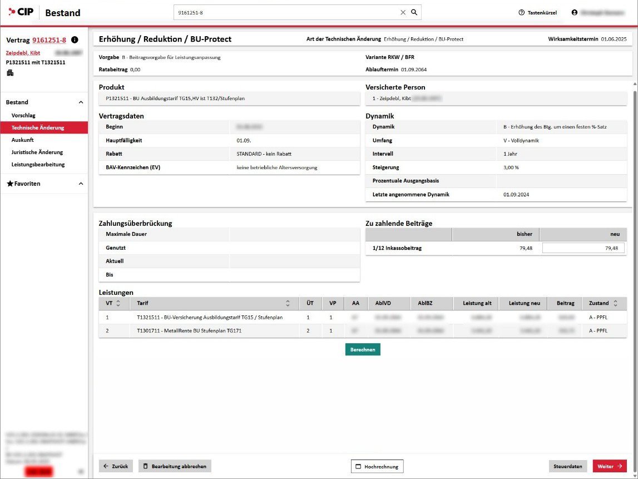The image size is (638, 479).
Task: Collapse the Favoriten section chevron
Action: click(81, 184)
